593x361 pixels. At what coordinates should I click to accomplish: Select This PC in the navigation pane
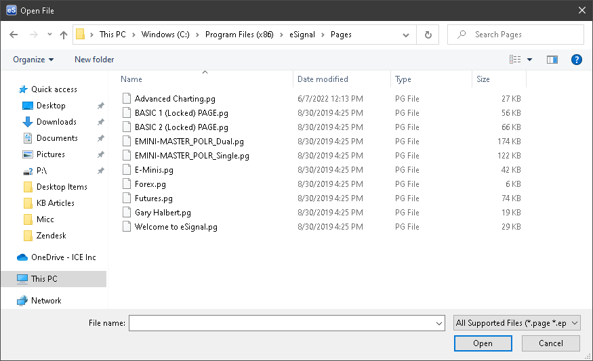44,279
